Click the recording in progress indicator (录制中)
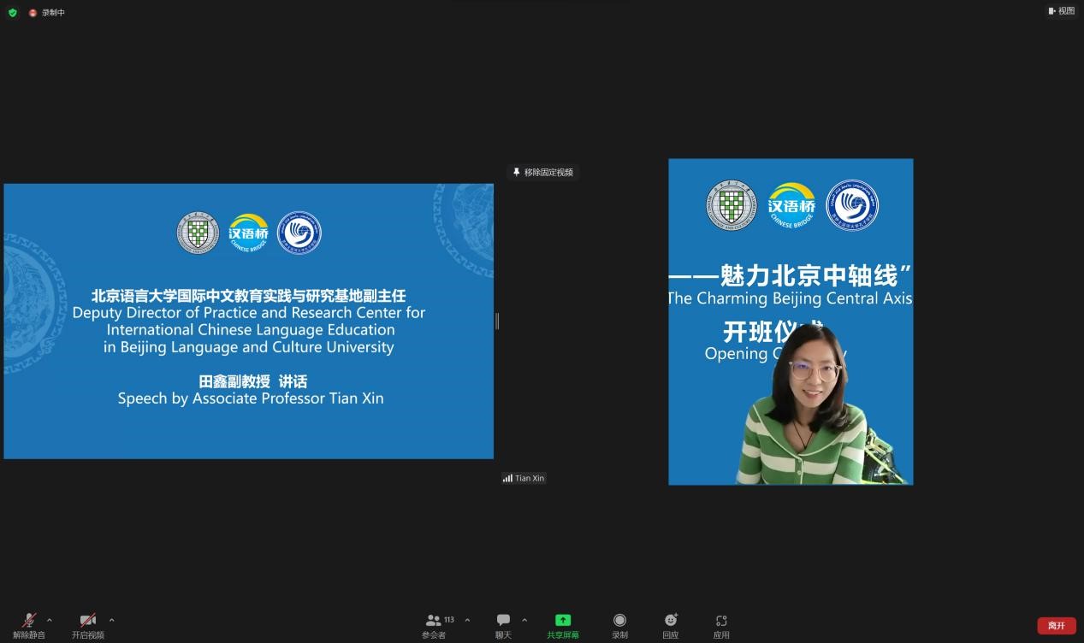 pyautogui.click(x=47, y=13)
